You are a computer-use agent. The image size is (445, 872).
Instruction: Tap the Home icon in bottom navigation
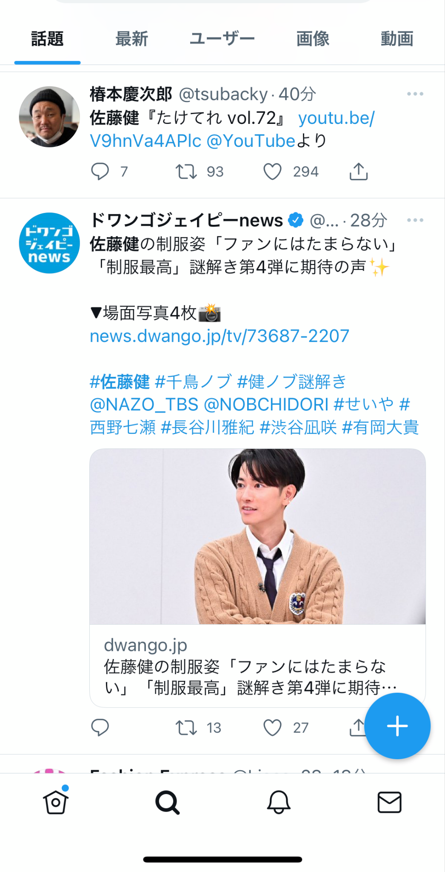(56, 801)
